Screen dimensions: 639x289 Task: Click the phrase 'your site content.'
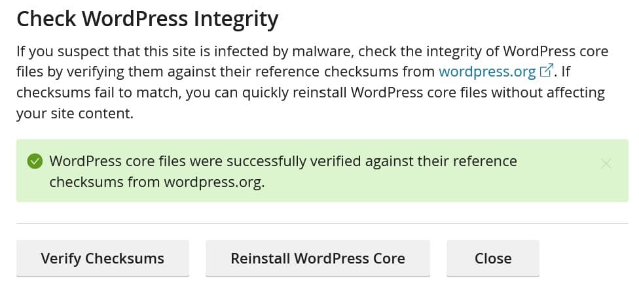[74, 113]
